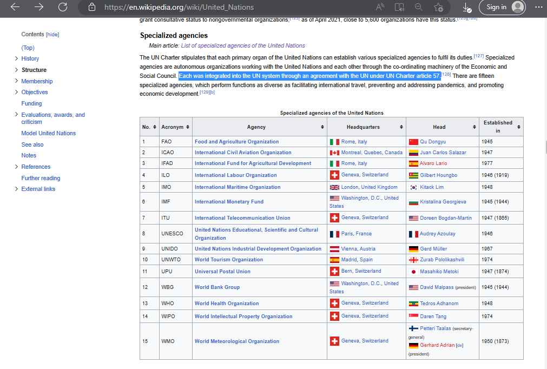Image resolution: width=547 pixels, height=369 pixels.
Task: Expand the History section
Action: pos(16,58)
